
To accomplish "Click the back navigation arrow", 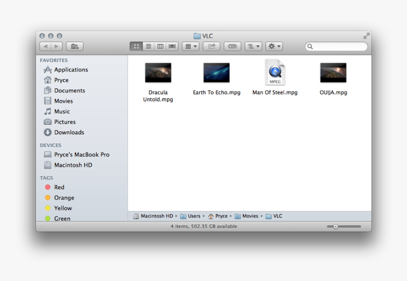I will [44, 46].
